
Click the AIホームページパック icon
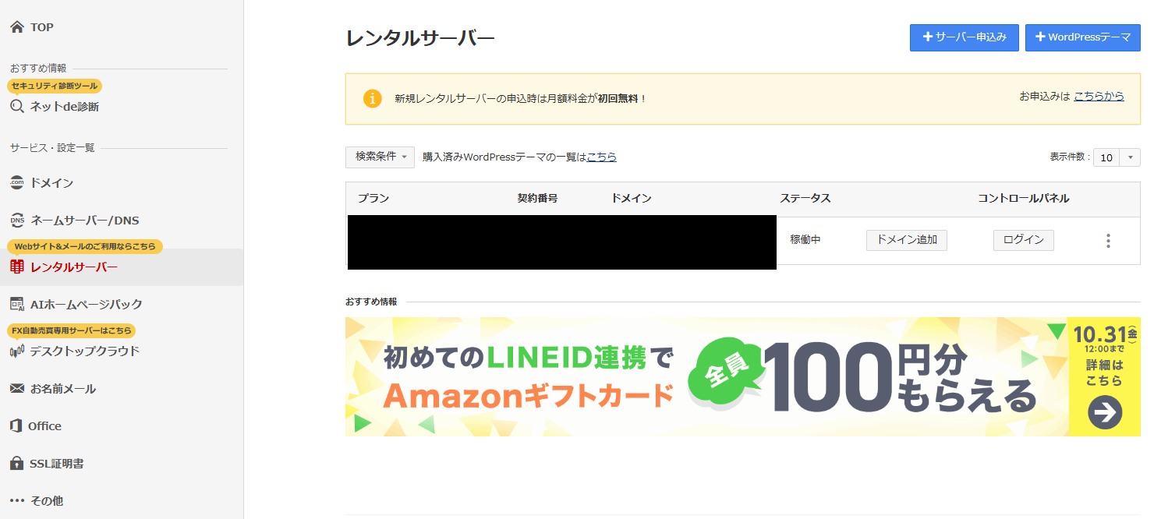(17, 304)
